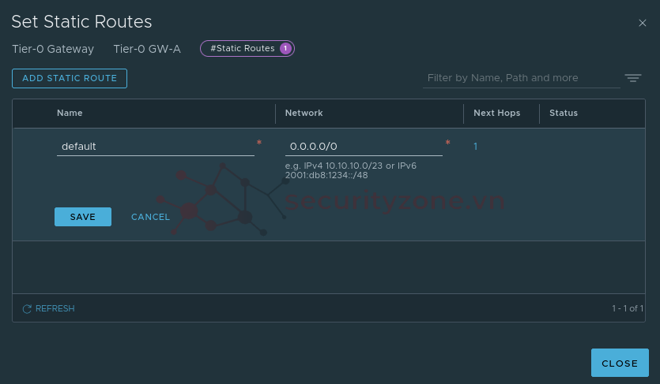Click the "1 - 1 of 1" pagination text
This screenshot has height=384, width=660.
(628, 308)
